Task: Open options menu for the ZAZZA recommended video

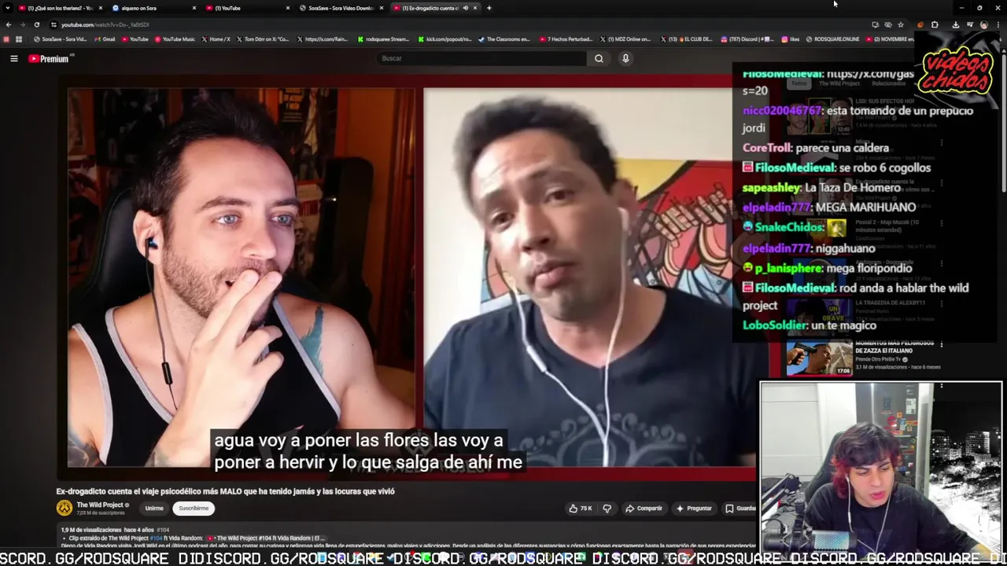Action: (941, 344)
